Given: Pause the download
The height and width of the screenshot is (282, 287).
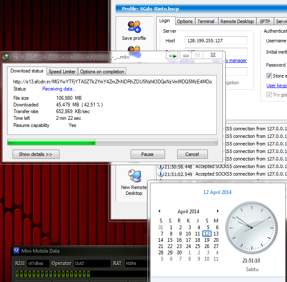Looking at the screenshot, I should coord(147,154).
